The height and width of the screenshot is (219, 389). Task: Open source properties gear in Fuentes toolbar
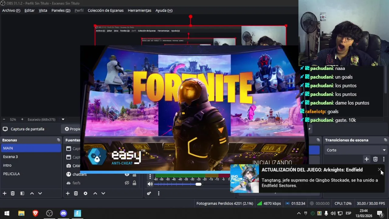85,193
